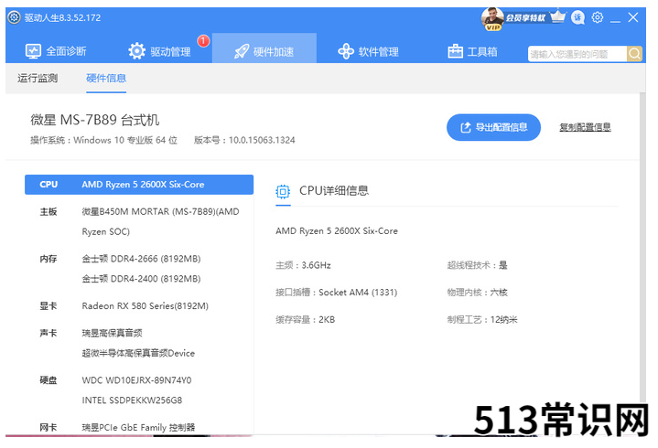Click the 软件管理 flower icon

[x=346, y=51]
